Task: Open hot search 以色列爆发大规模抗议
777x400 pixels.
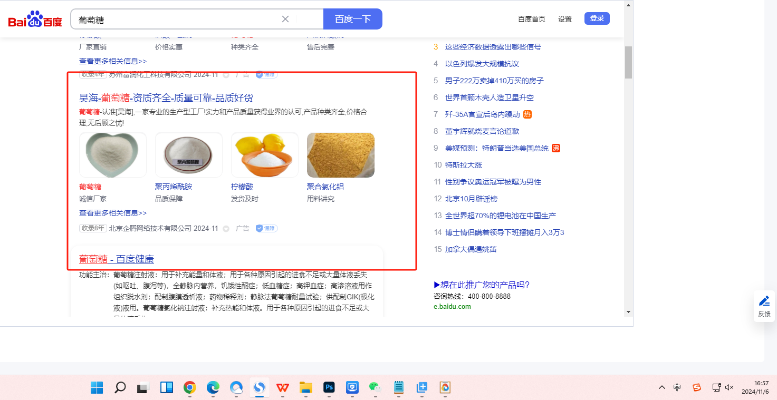Action: [482, 64]
